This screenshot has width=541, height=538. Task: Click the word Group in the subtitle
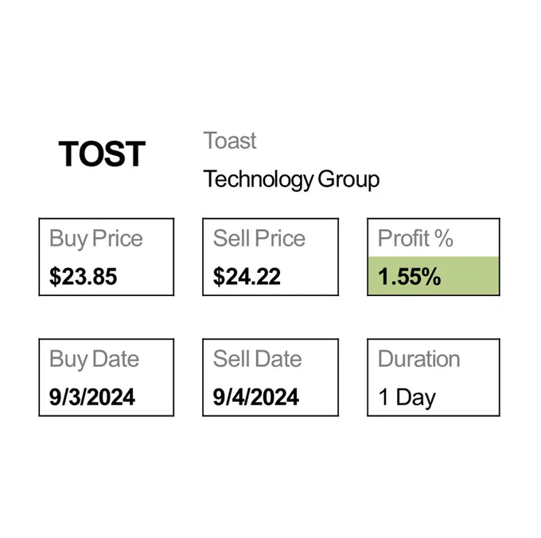point(348,180)
